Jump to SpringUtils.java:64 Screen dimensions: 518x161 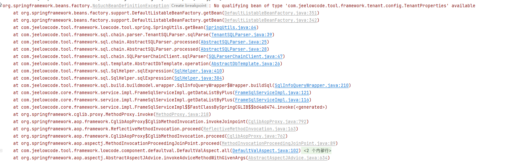(231, 27)
